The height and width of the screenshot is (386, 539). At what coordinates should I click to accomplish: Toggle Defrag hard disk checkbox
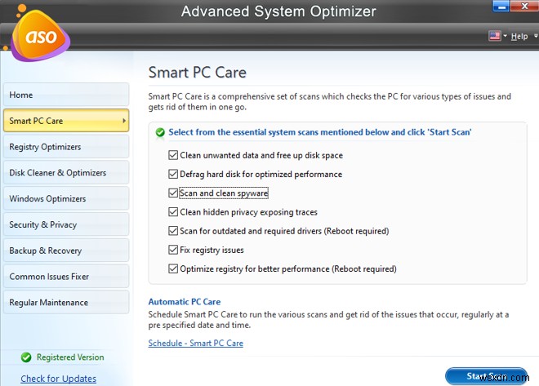(173, 174)
